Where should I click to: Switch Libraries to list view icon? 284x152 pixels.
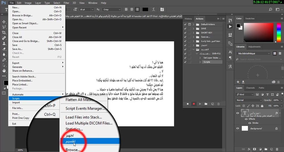point(280,53)
